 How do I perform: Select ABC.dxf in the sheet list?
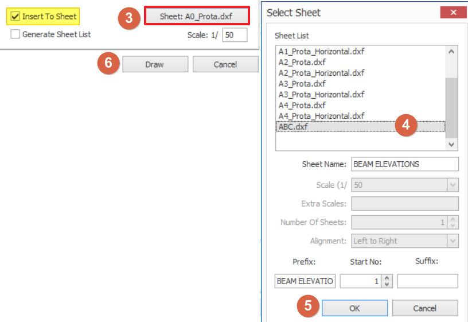click(x=292, y=127)
